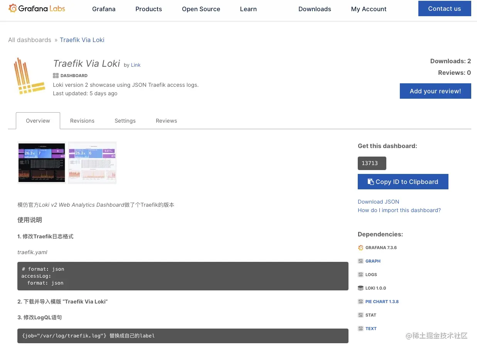Screen dimensions: 477x349
Task: Click the Download JSON link
Action: [x=378, y=202]
